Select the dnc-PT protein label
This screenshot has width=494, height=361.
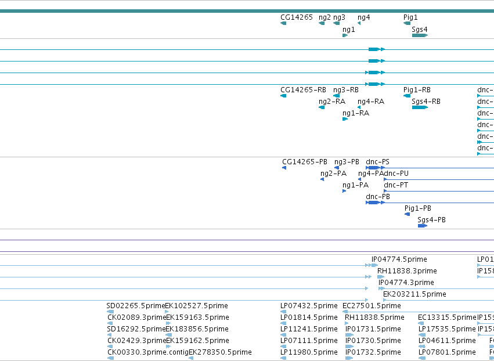396,185
